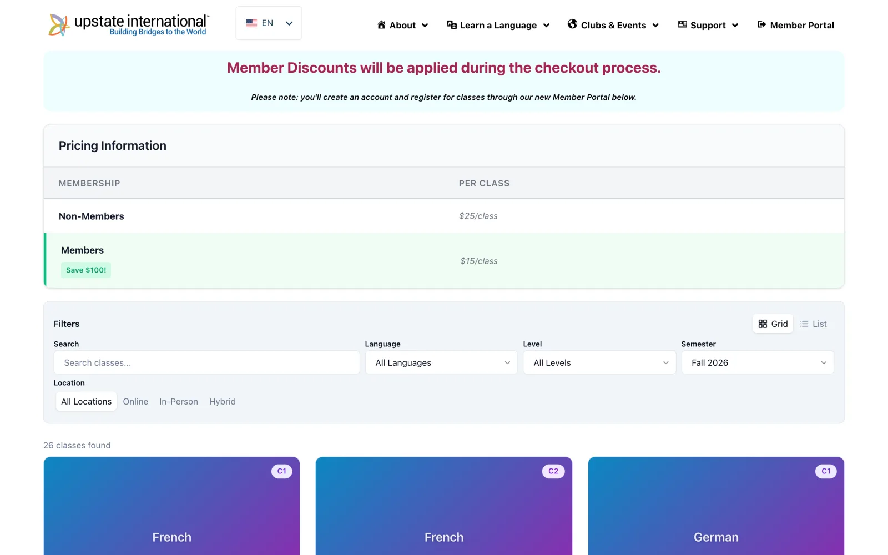
Task: Click the $25/class non-member price
Action: 478,216
